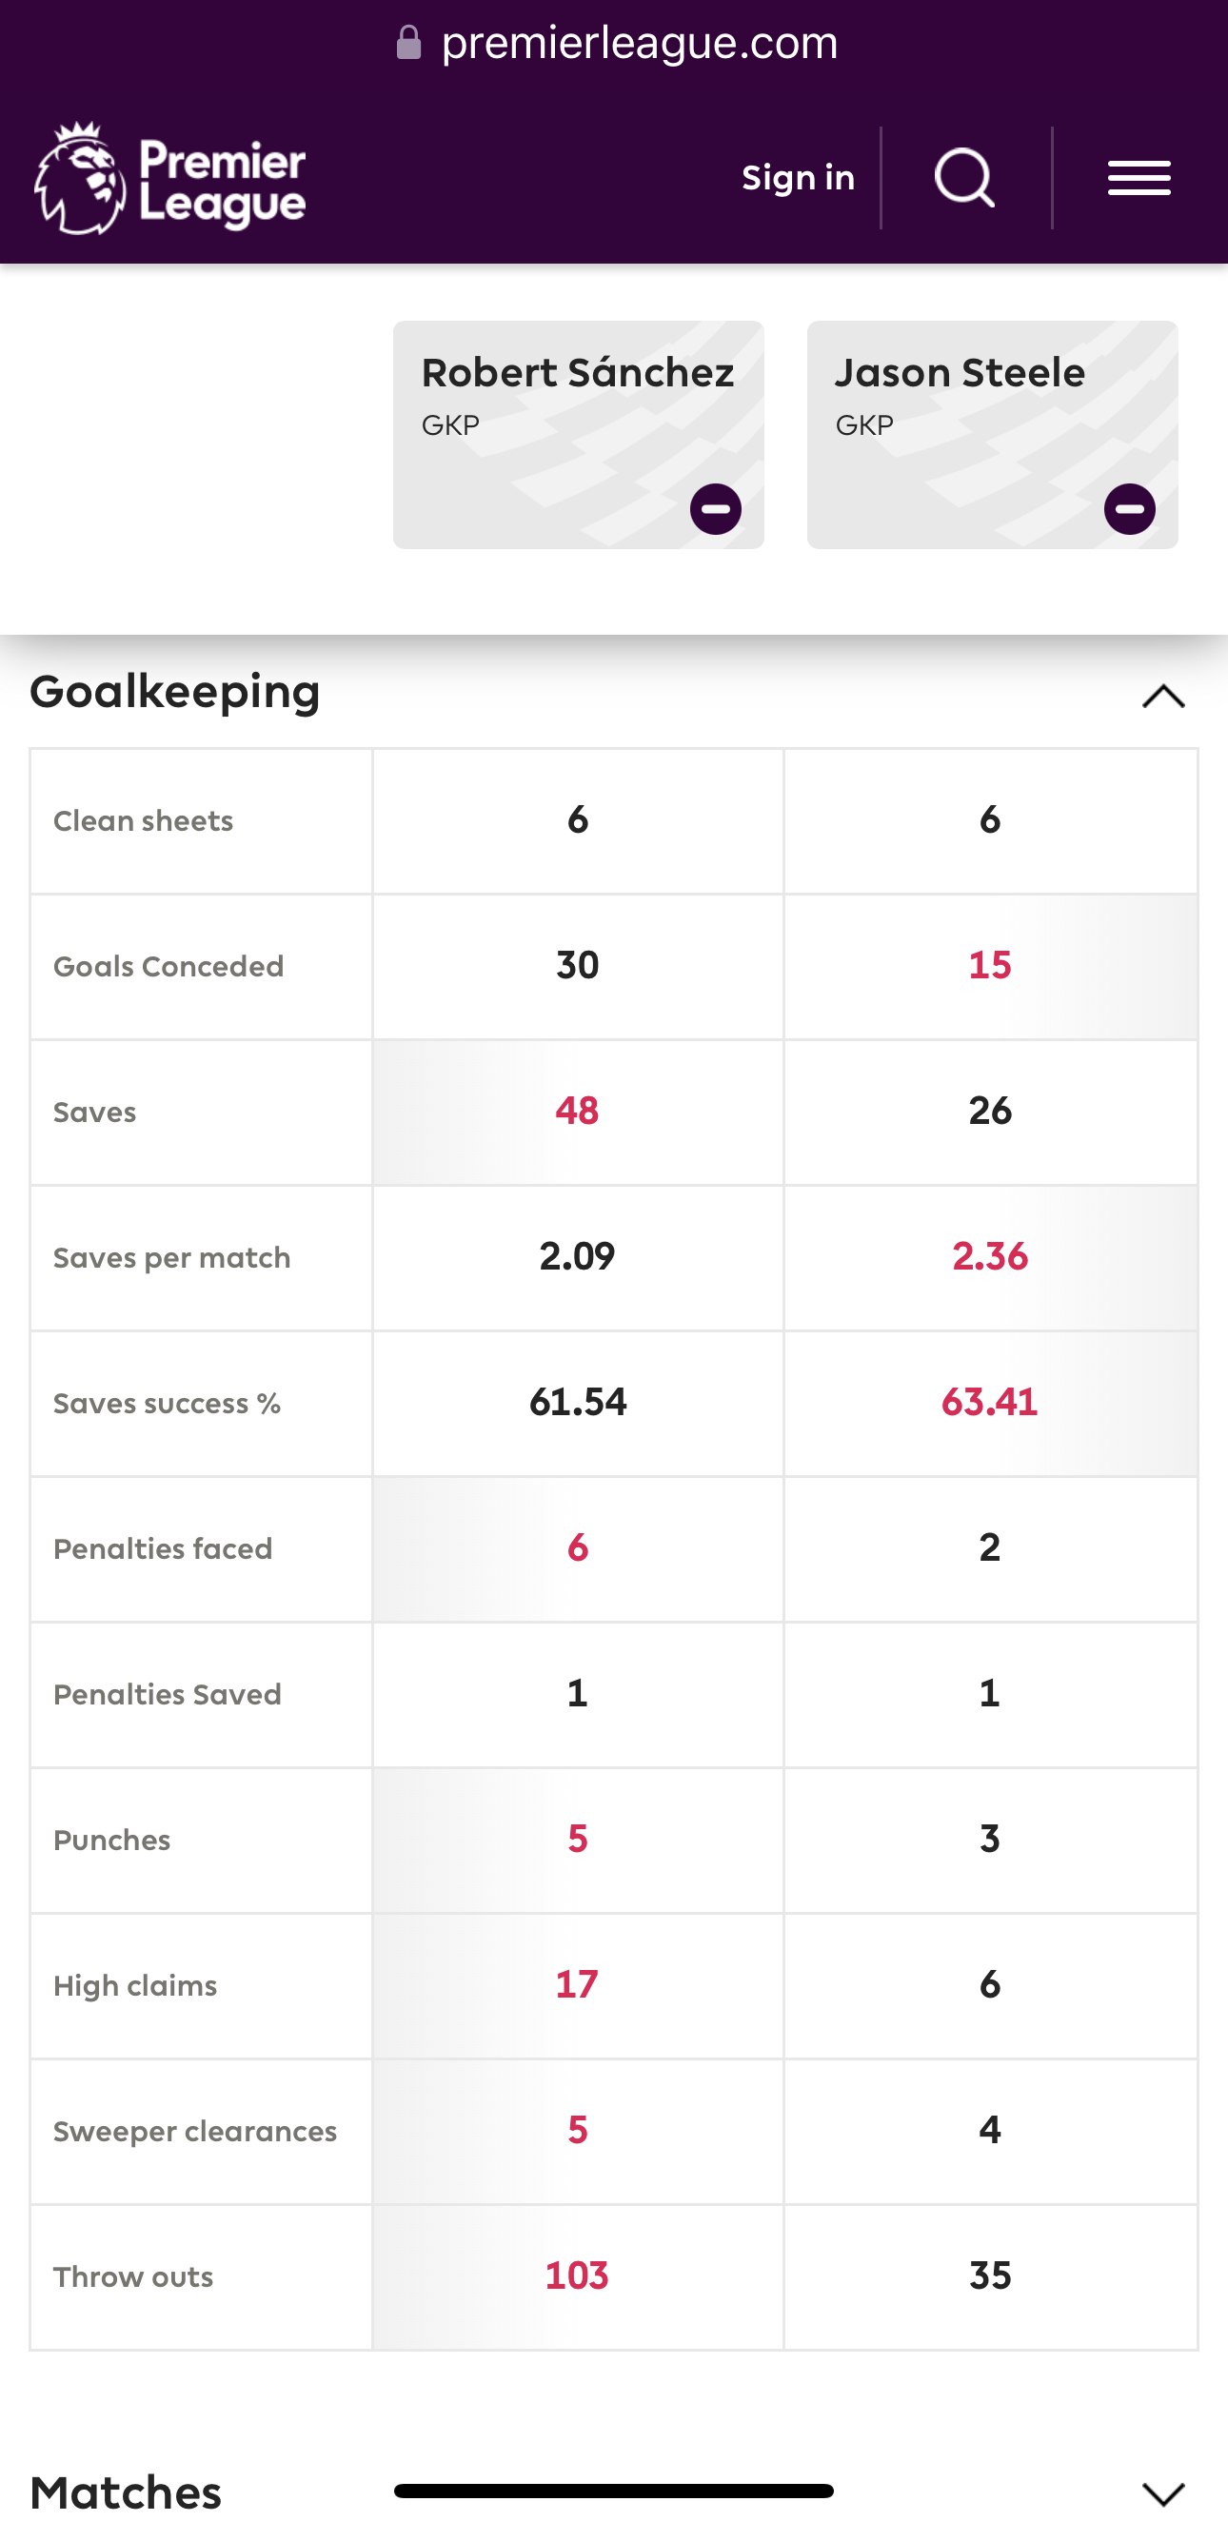Click the Throw outs row label
The width and height of the screenshot is (1228, 2521).
pyautogui.click(x=133, y=2277)
